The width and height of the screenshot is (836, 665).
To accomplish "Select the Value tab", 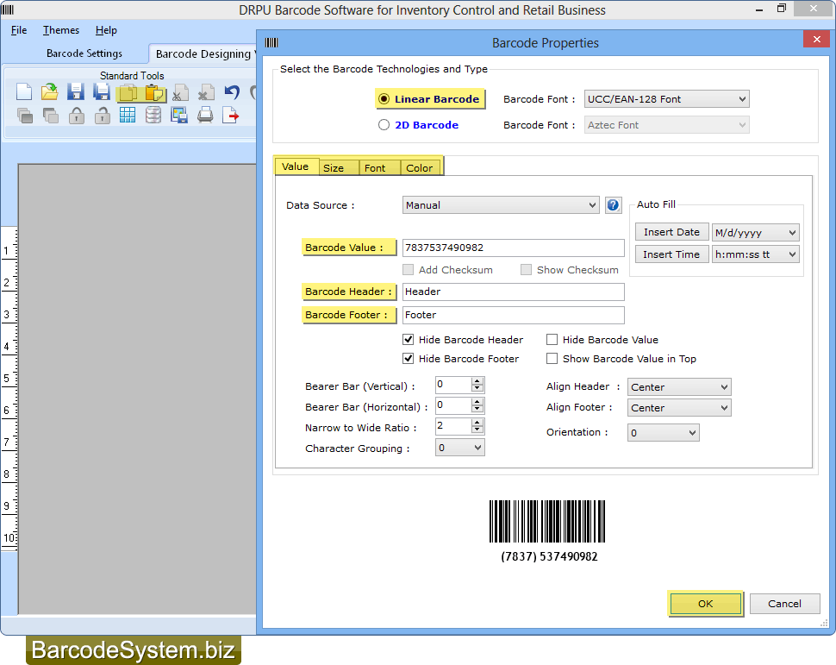I will (296, 166).
